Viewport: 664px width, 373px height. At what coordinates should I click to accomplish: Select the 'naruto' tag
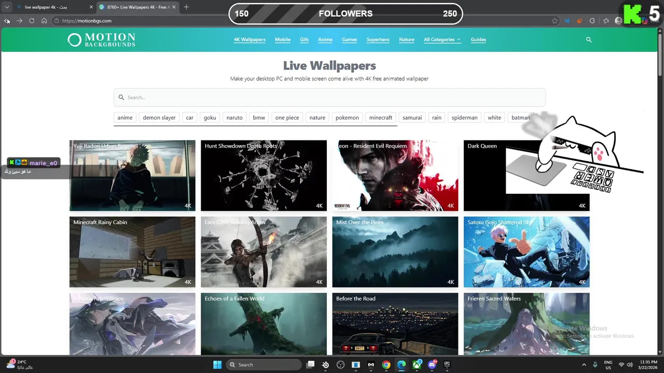[234, 118]
